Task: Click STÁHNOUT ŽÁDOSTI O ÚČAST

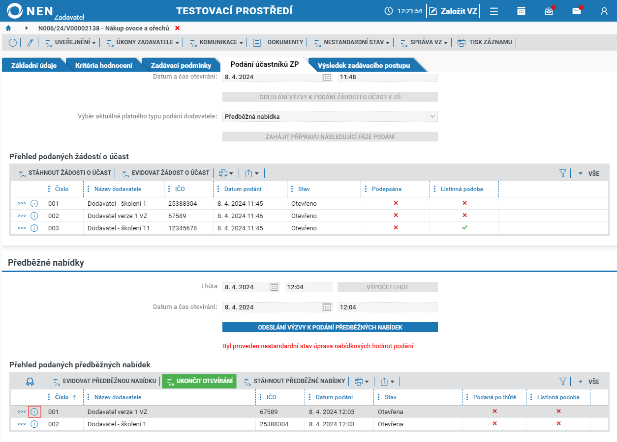Action: (x=64, y=173)
